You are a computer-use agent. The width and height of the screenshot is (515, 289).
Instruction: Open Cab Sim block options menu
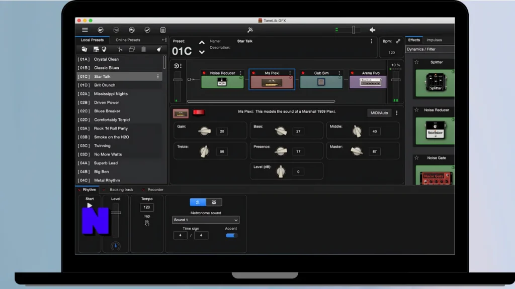click(x=339, y=73)
